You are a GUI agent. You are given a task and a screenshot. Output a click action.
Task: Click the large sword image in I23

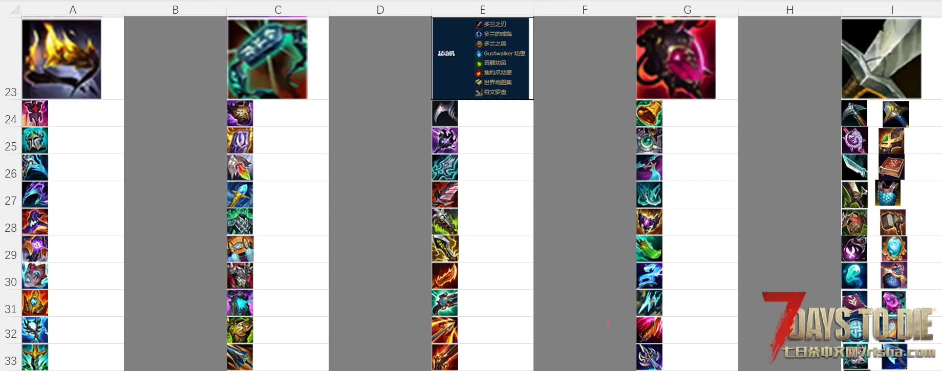(881, 59)
